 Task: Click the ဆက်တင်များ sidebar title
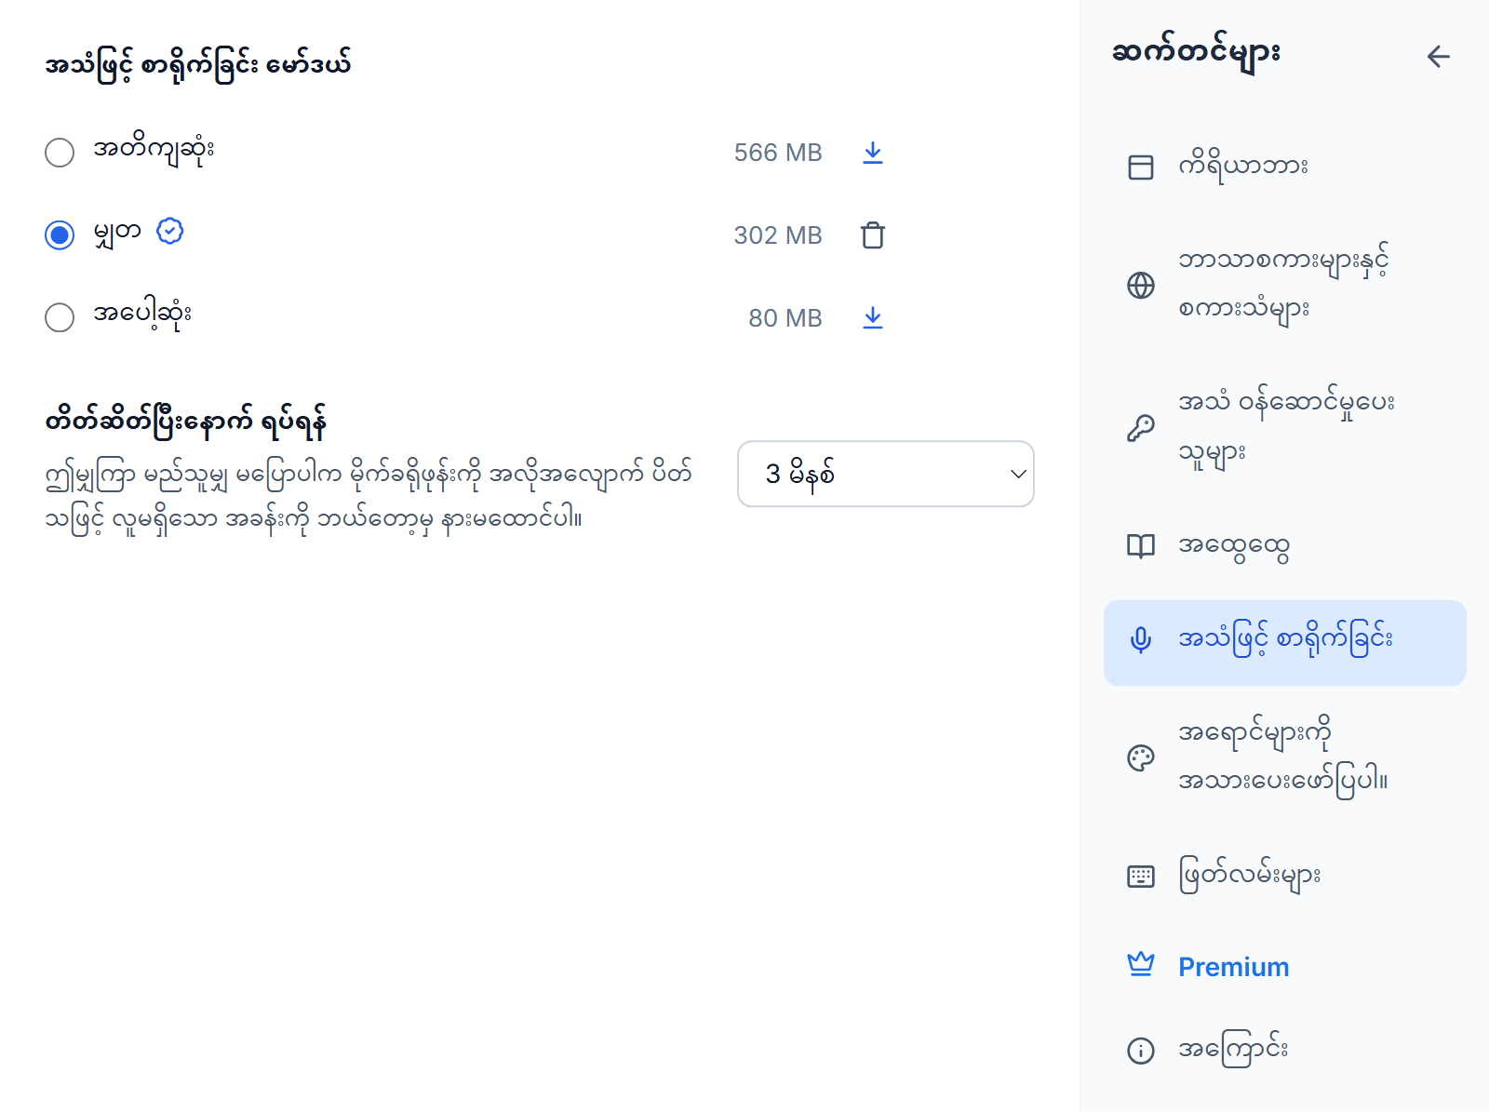click(x=1196, y=53)
